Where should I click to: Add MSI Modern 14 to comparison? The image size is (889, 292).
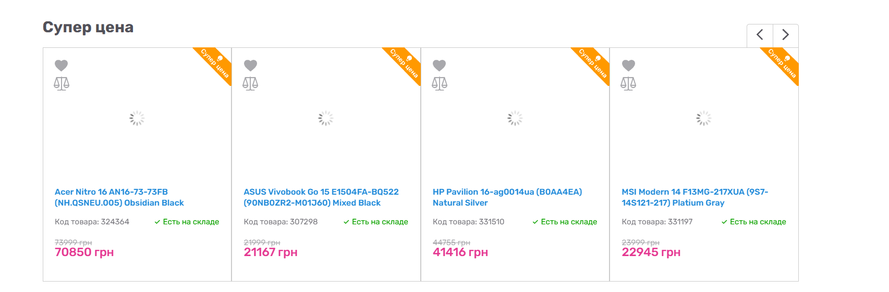[628, 83]
